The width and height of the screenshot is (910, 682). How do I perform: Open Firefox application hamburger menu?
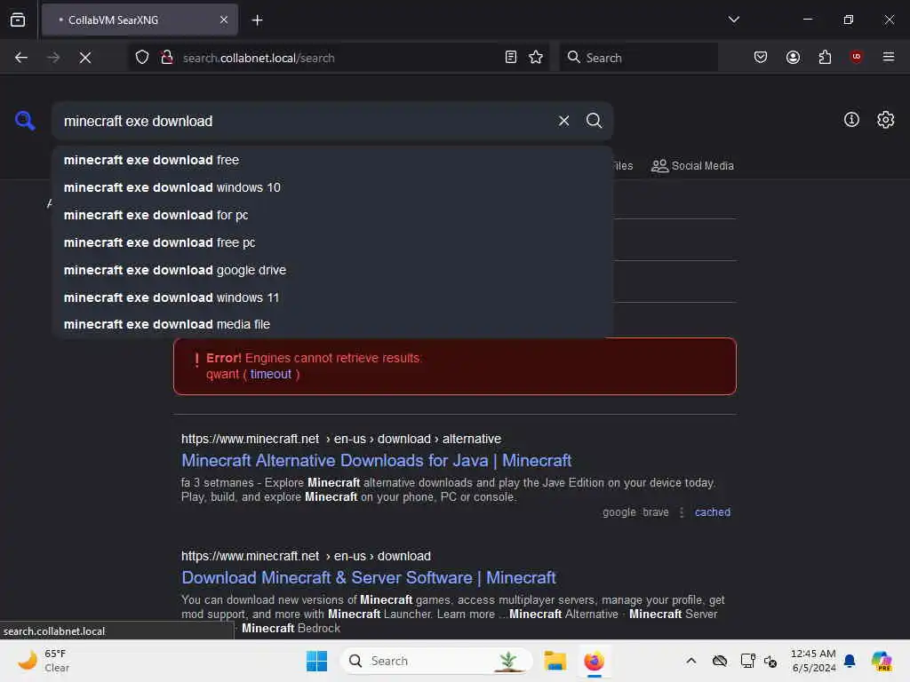889,57
